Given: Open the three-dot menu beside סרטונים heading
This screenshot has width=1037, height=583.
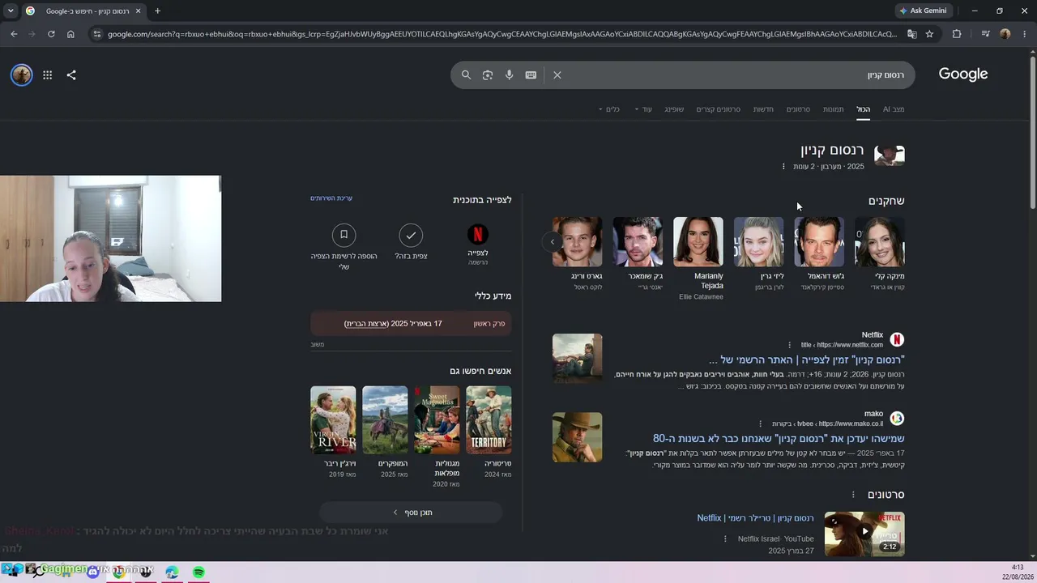Looking at the screenshot, I should coord(853,495).
